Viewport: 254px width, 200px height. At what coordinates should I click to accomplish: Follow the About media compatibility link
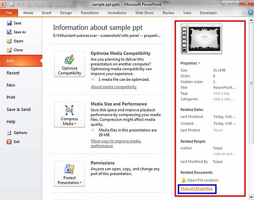pos(114,87)
